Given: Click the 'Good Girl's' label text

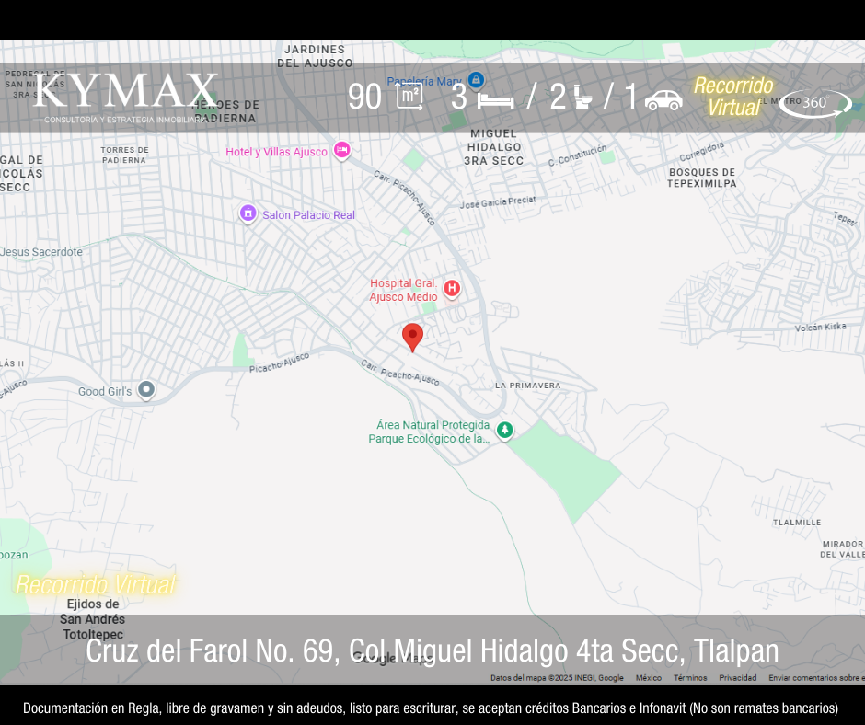Looking at the screenshot, I should [105, 391].
